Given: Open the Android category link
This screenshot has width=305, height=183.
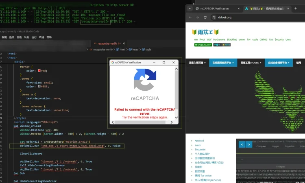Looking at the screenshot, I should pyautogui.click(x=199, y=141).
